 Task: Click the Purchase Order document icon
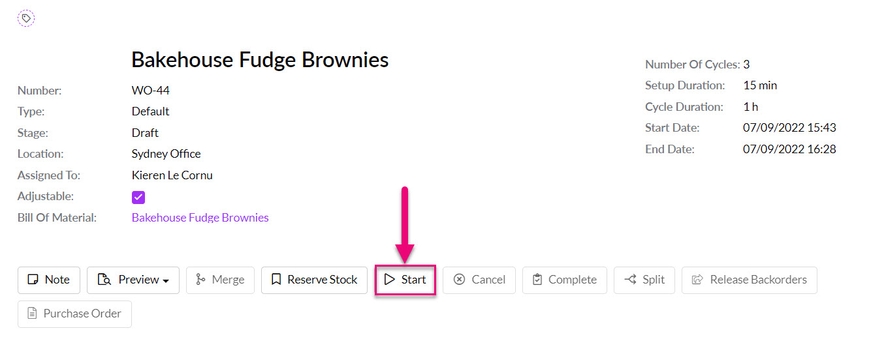32,314
